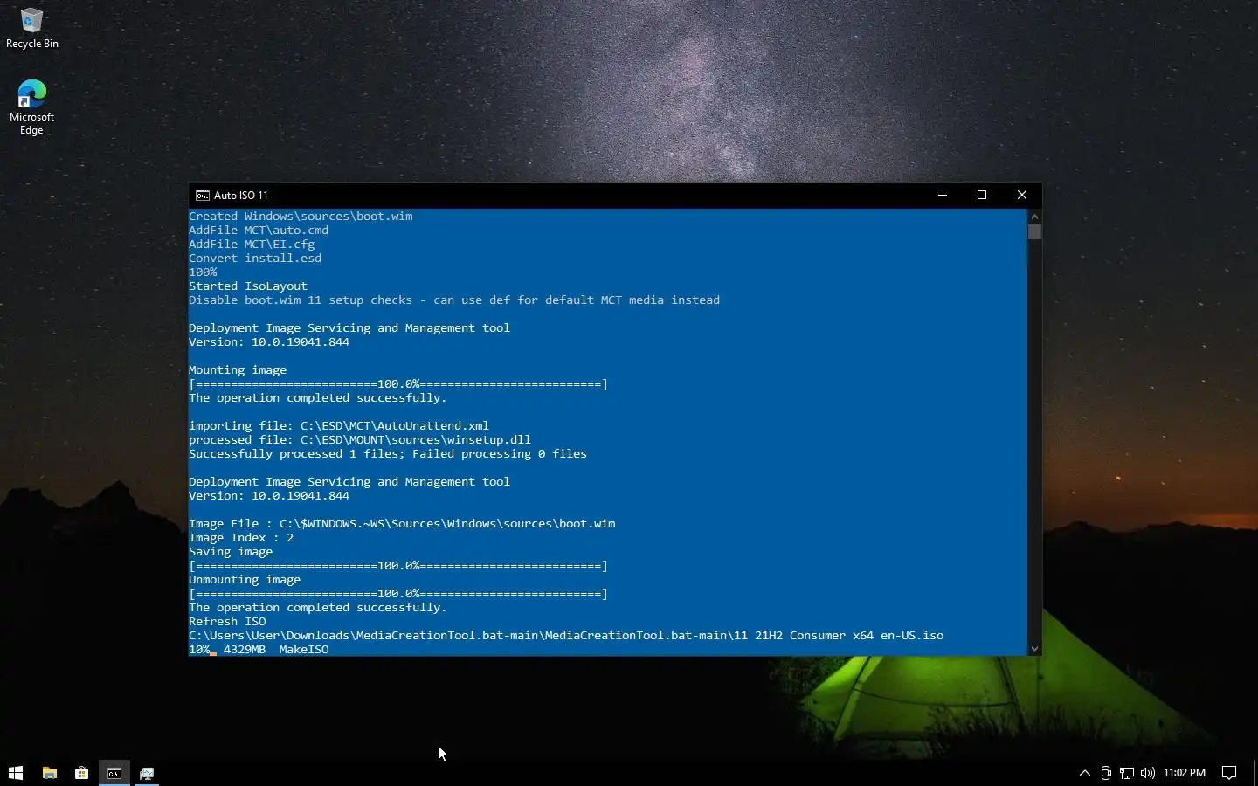Click the 'importing file' AutoUnattend.xml line
The image size is (1258, 786).
click(339, 425)
